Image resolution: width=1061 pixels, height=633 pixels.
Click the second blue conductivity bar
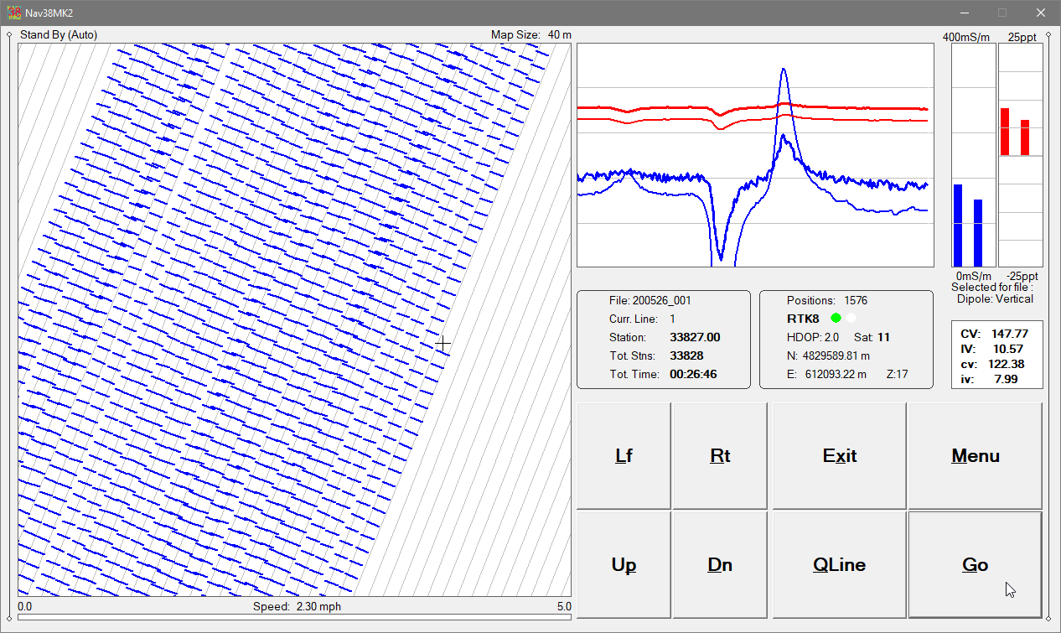[977, 233]
